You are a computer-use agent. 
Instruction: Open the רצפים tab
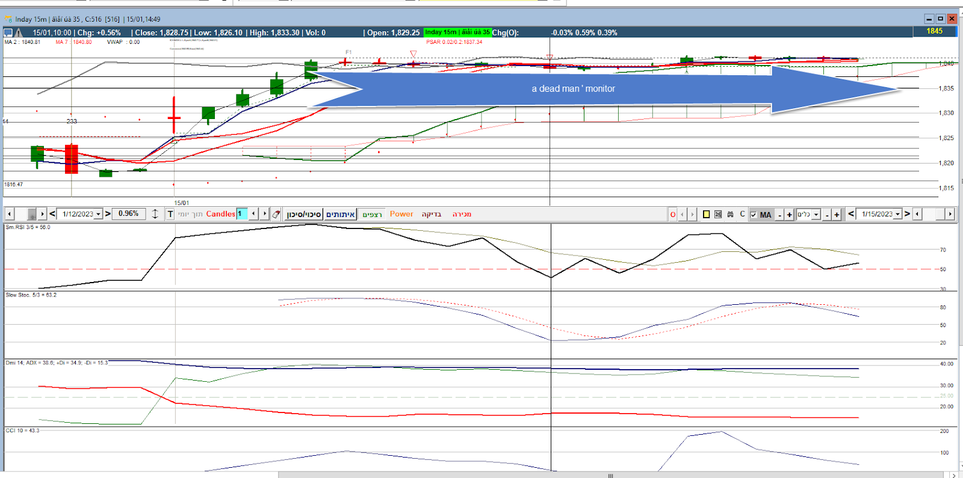coord(372,215)
